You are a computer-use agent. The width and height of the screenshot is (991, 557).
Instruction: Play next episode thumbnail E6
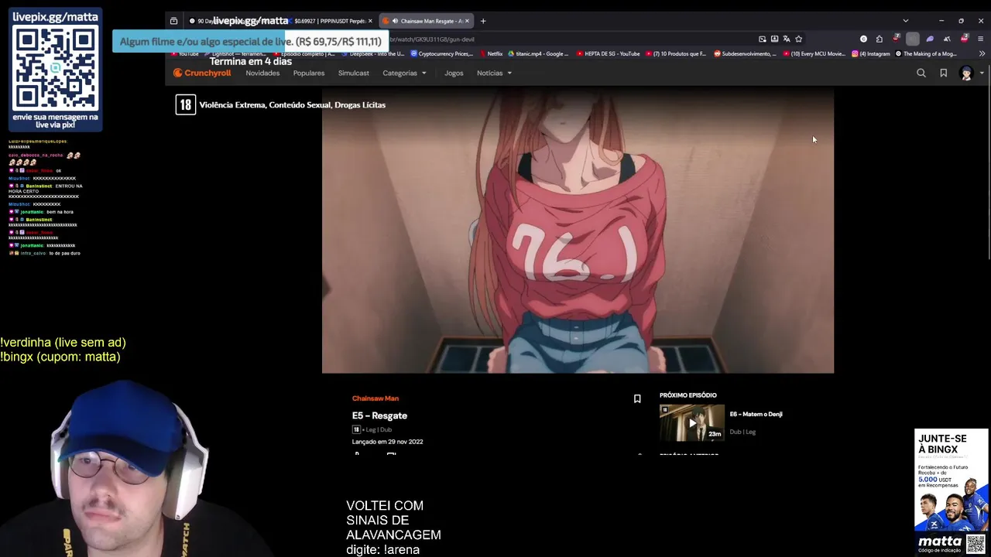(x=691, y=422)
